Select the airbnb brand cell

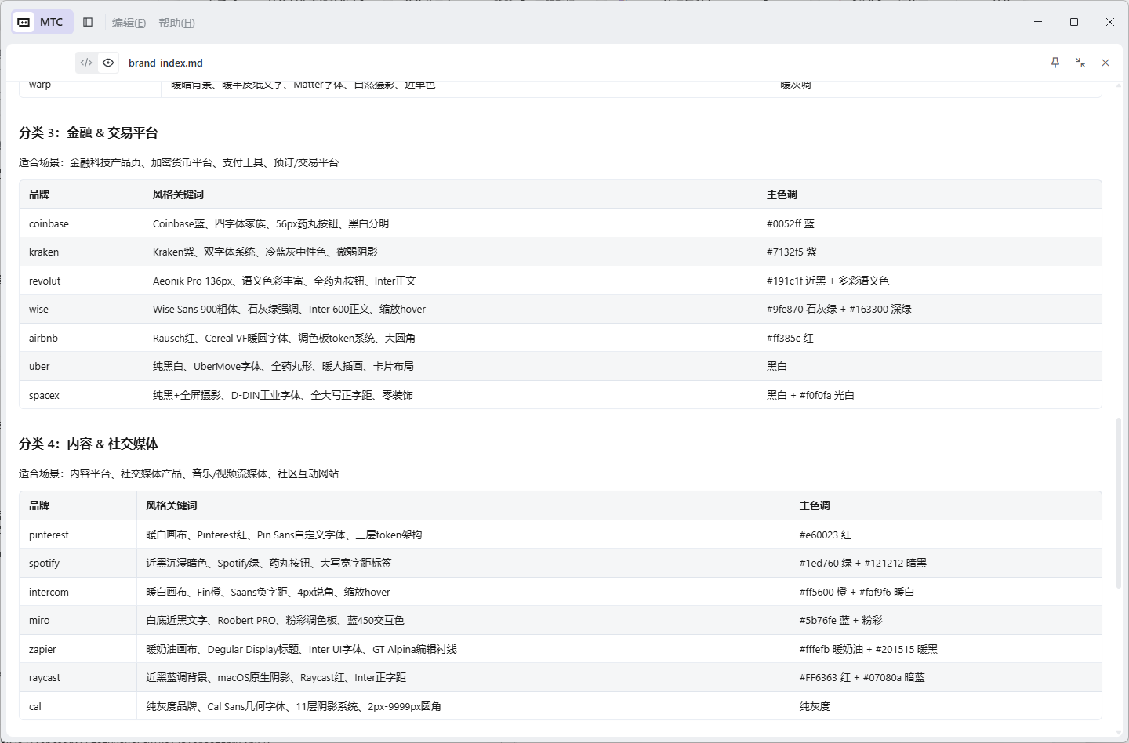(x=82, y=338)
